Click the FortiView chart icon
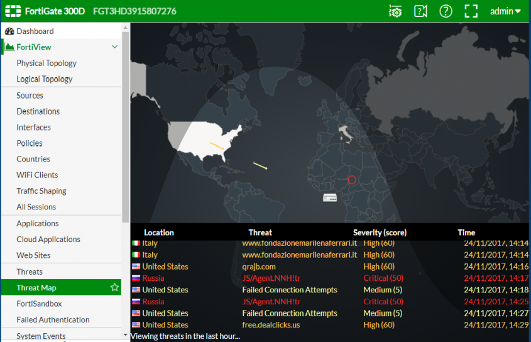Screen dimensions: 531x342 (9, 47)
